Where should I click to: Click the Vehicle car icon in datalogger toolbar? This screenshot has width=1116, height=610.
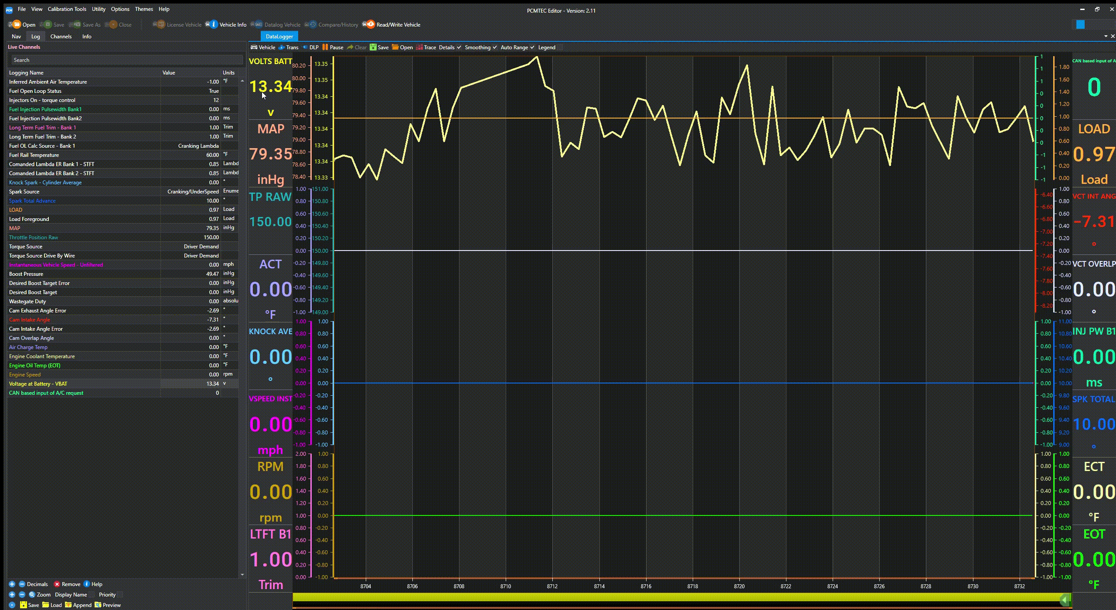[x=254, y=47]
